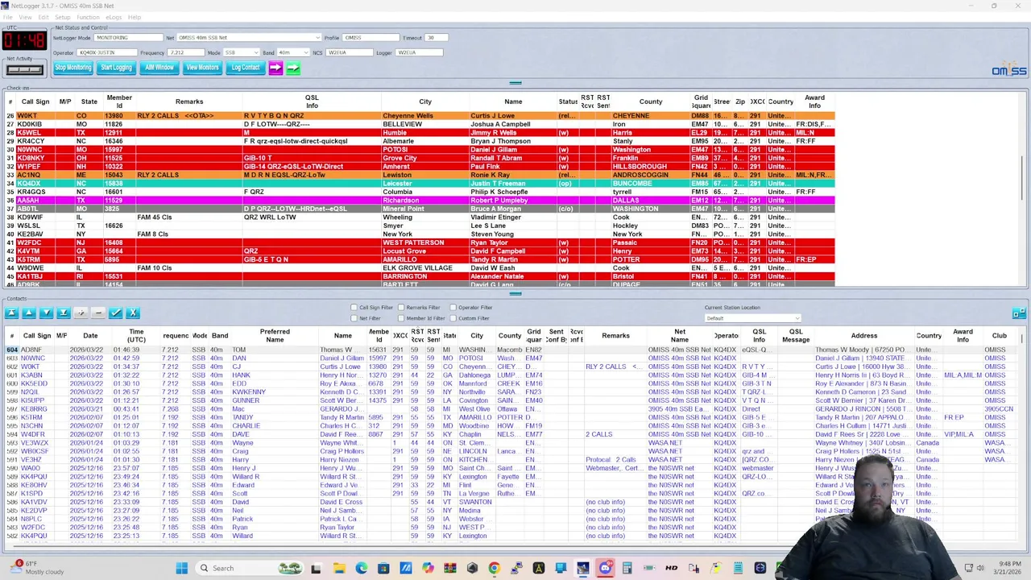The width and height of the screenshot is (1031, 580).
Task: Select check-in row KQ4DX
Action: coord(419,184)
